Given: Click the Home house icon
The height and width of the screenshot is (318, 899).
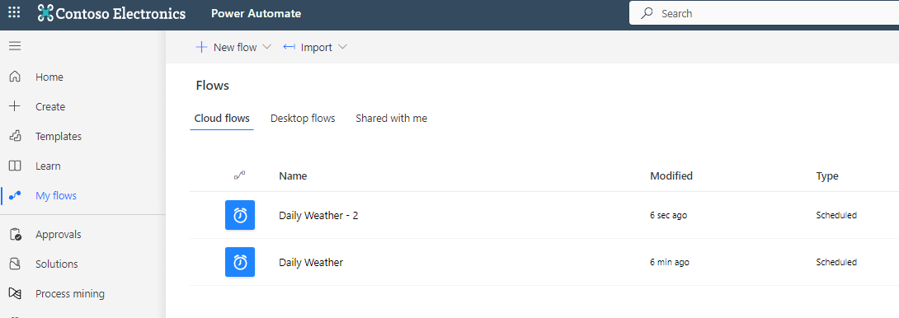Looking at the screenshot, I should [15, 77].
